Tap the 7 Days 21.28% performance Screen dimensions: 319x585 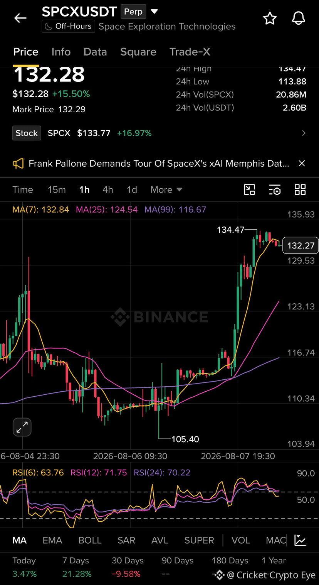tap(77, 567)
